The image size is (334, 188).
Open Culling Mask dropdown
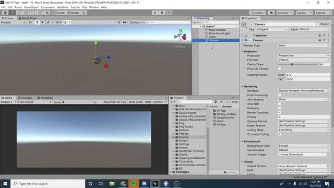click(x=304, y=130)
